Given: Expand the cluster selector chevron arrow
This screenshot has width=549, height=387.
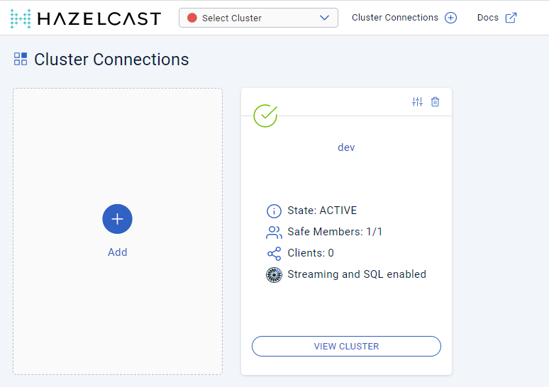Looking at the screenshot, I should pos(325,18).
